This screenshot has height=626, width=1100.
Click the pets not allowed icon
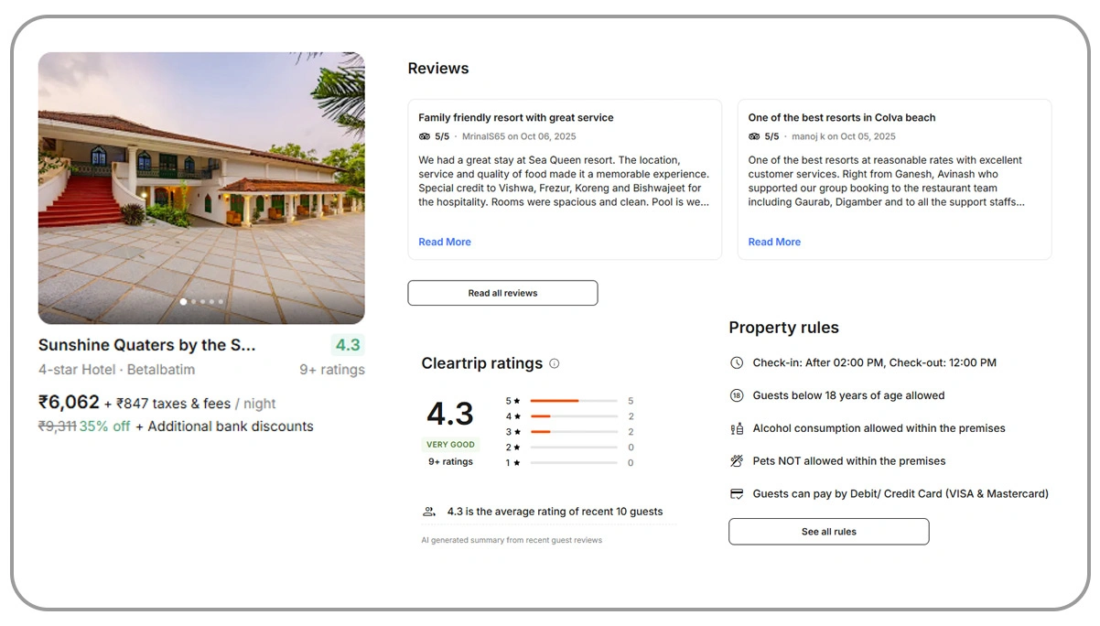point(737,460)
